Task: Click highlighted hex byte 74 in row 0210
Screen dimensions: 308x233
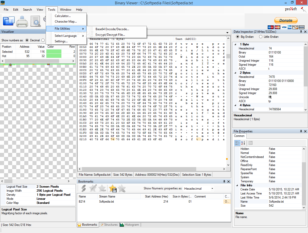Action: point(113,139)
